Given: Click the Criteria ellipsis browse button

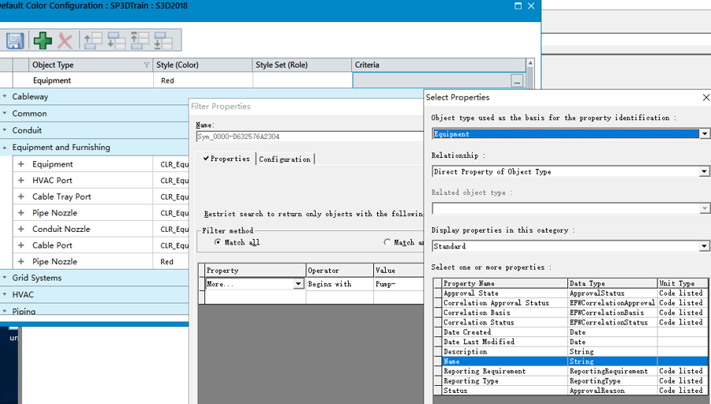Looking at the screenshot, I should pyautogui.click(x=517, y=80).
